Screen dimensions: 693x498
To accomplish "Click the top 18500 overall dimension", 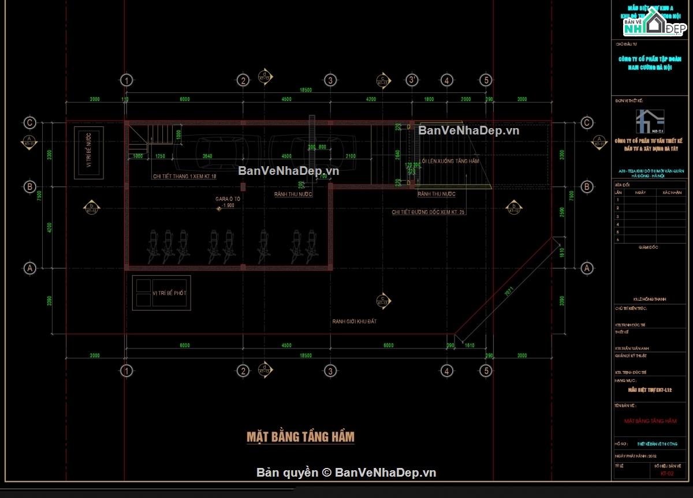I will tap(305, 90).
